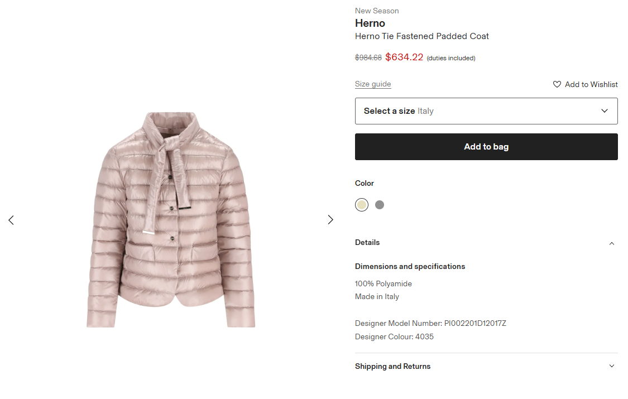This screenshot has height=399, width=628.
Task: Show the next product image
Action: [330, 220]
